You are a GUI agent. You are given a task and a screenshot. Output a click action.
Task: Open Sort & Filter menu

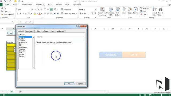155,12
